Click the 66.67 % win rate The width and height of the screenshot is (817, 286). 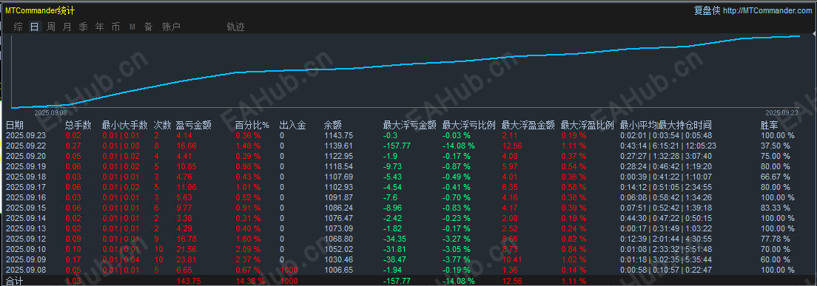click(776, 177)
